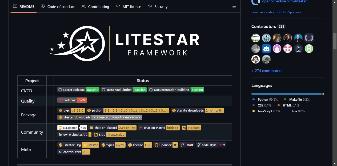The image size is (337, 166).
Task: Open the chat on Matrix badge
Action: tap(159, 128)
